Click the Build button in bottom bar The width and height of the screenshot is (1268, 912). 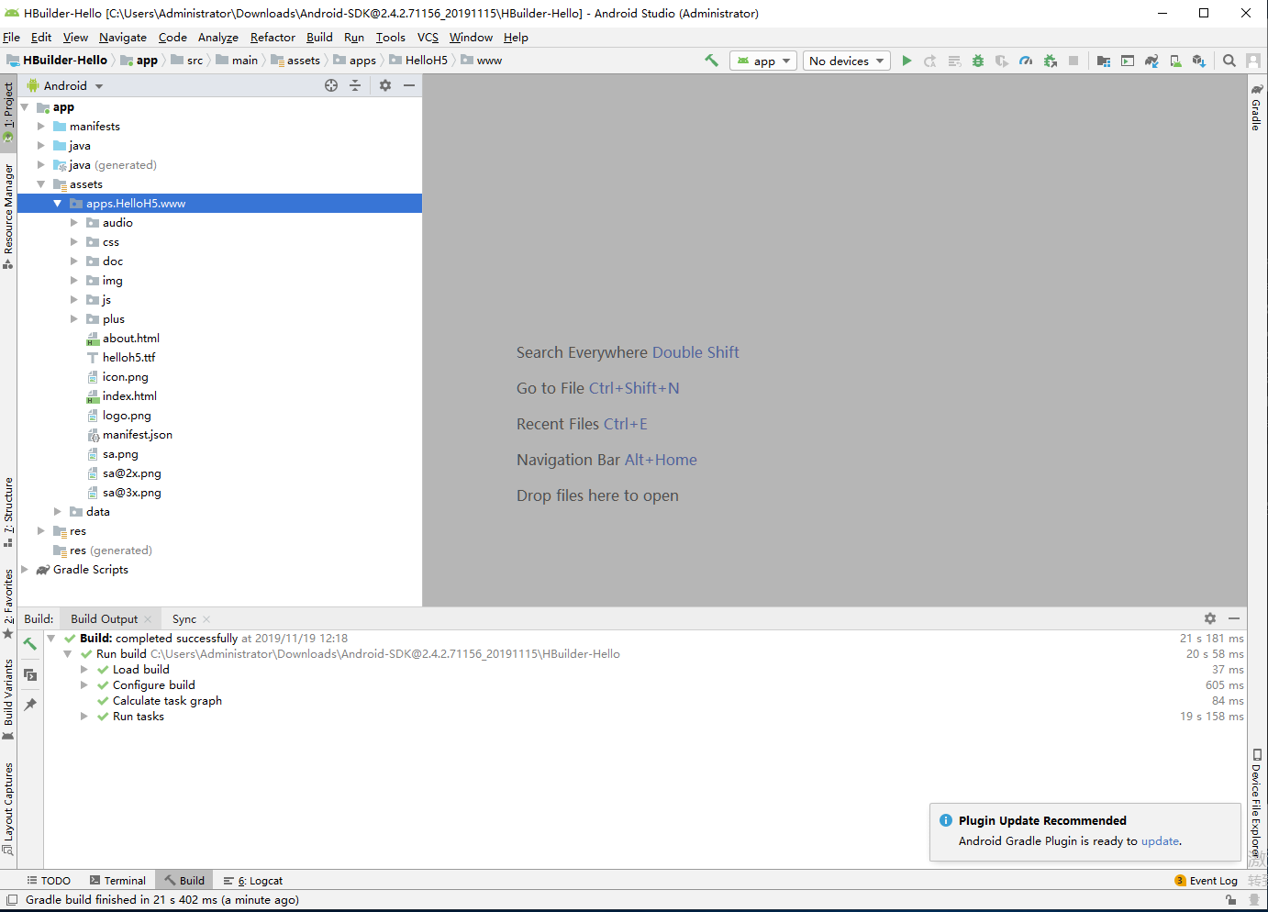tap(184, 881)
